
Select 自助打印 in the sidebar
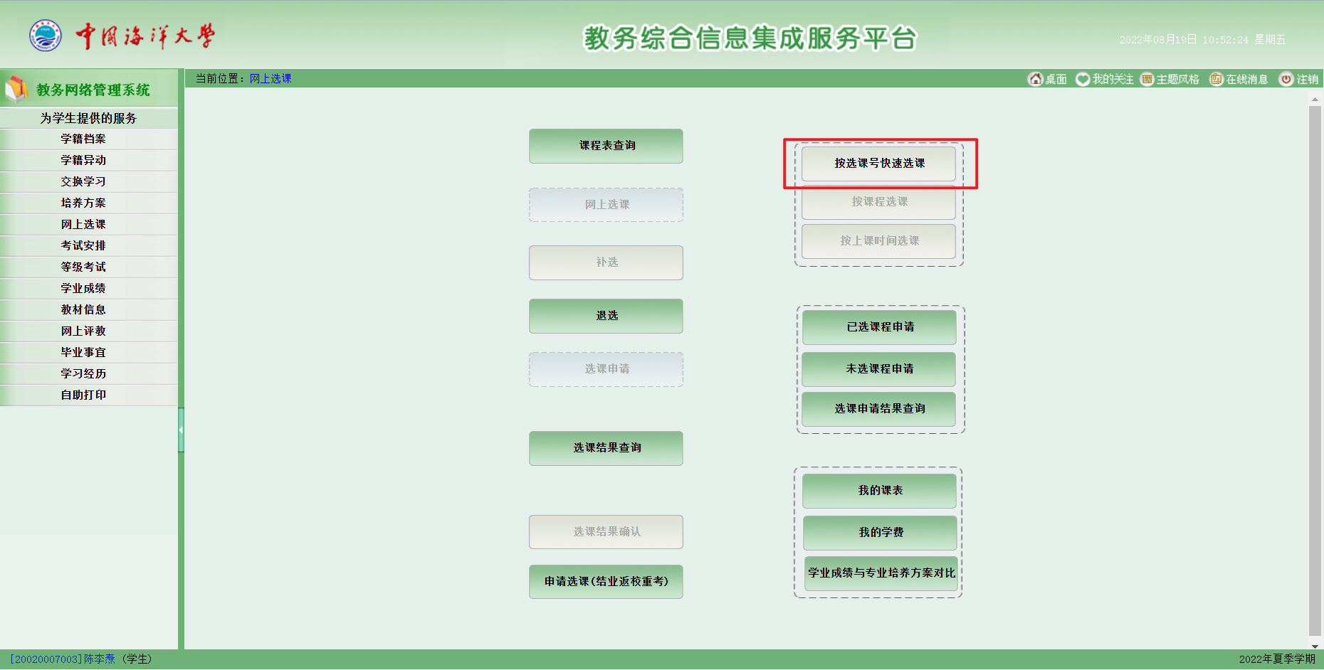(x=83, y=395)
